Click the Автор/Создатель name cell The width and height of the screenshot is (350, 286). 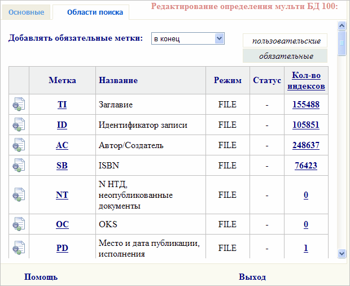click(x=151, y=145)
